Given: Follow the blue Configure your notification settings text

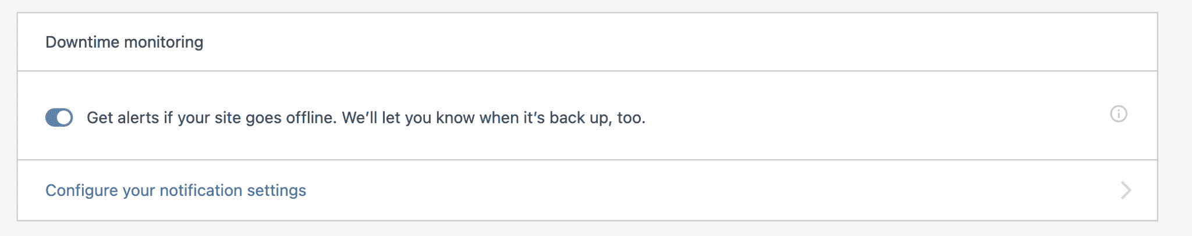Looking at the screenshot, I should (x=176, y=190).
